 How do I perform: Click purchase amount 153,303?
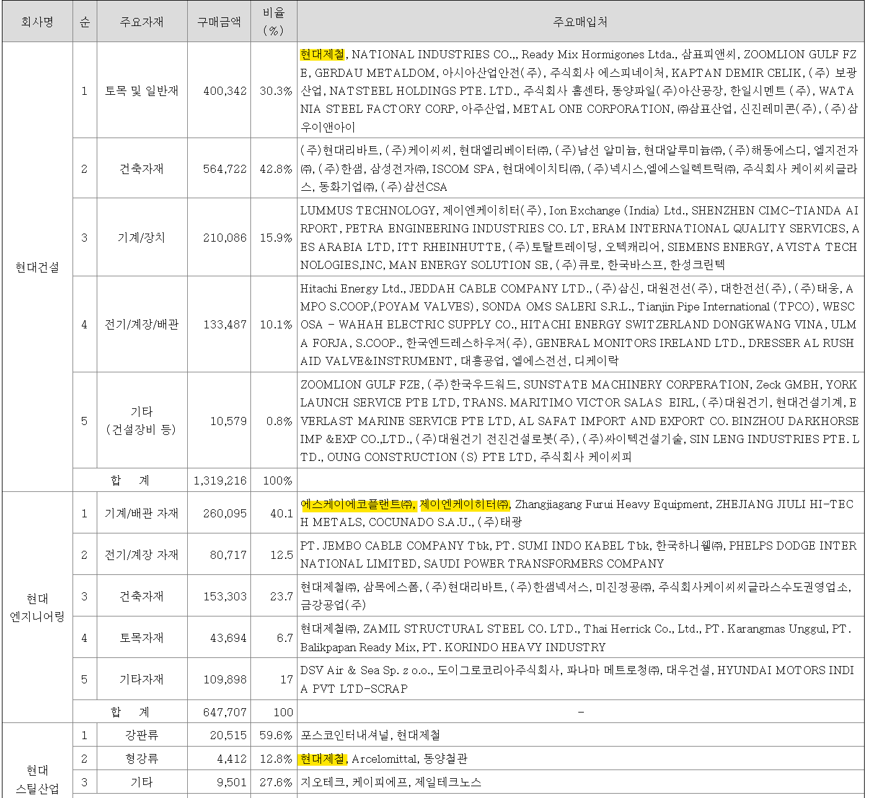(x=225, y=596)
